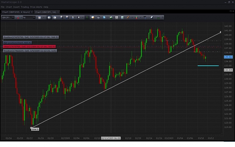The width and height of the screenshot is (235, 147).
Task: Open the Chart menu
Action: [x=9, y=7]
